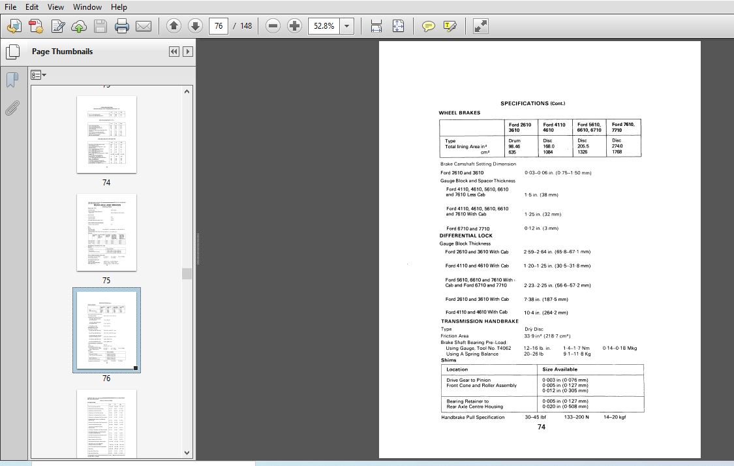Click thumbnail scrollbar down arrow
The height and width of the screenshot is (466, 734).
pyautogui.click(x=187, y=453)
